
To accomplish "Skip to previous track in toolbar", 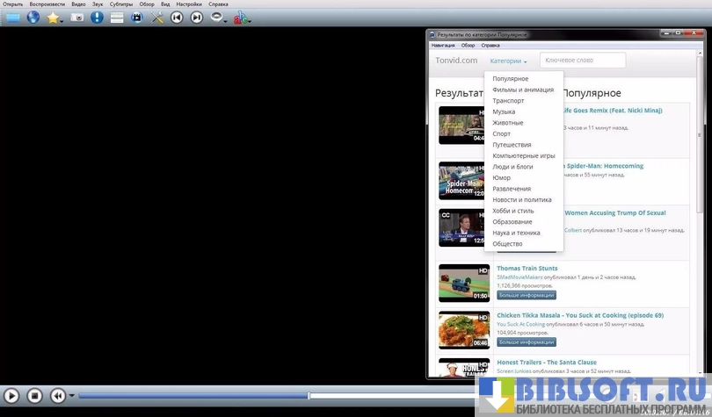I will (x=178, y=18).
